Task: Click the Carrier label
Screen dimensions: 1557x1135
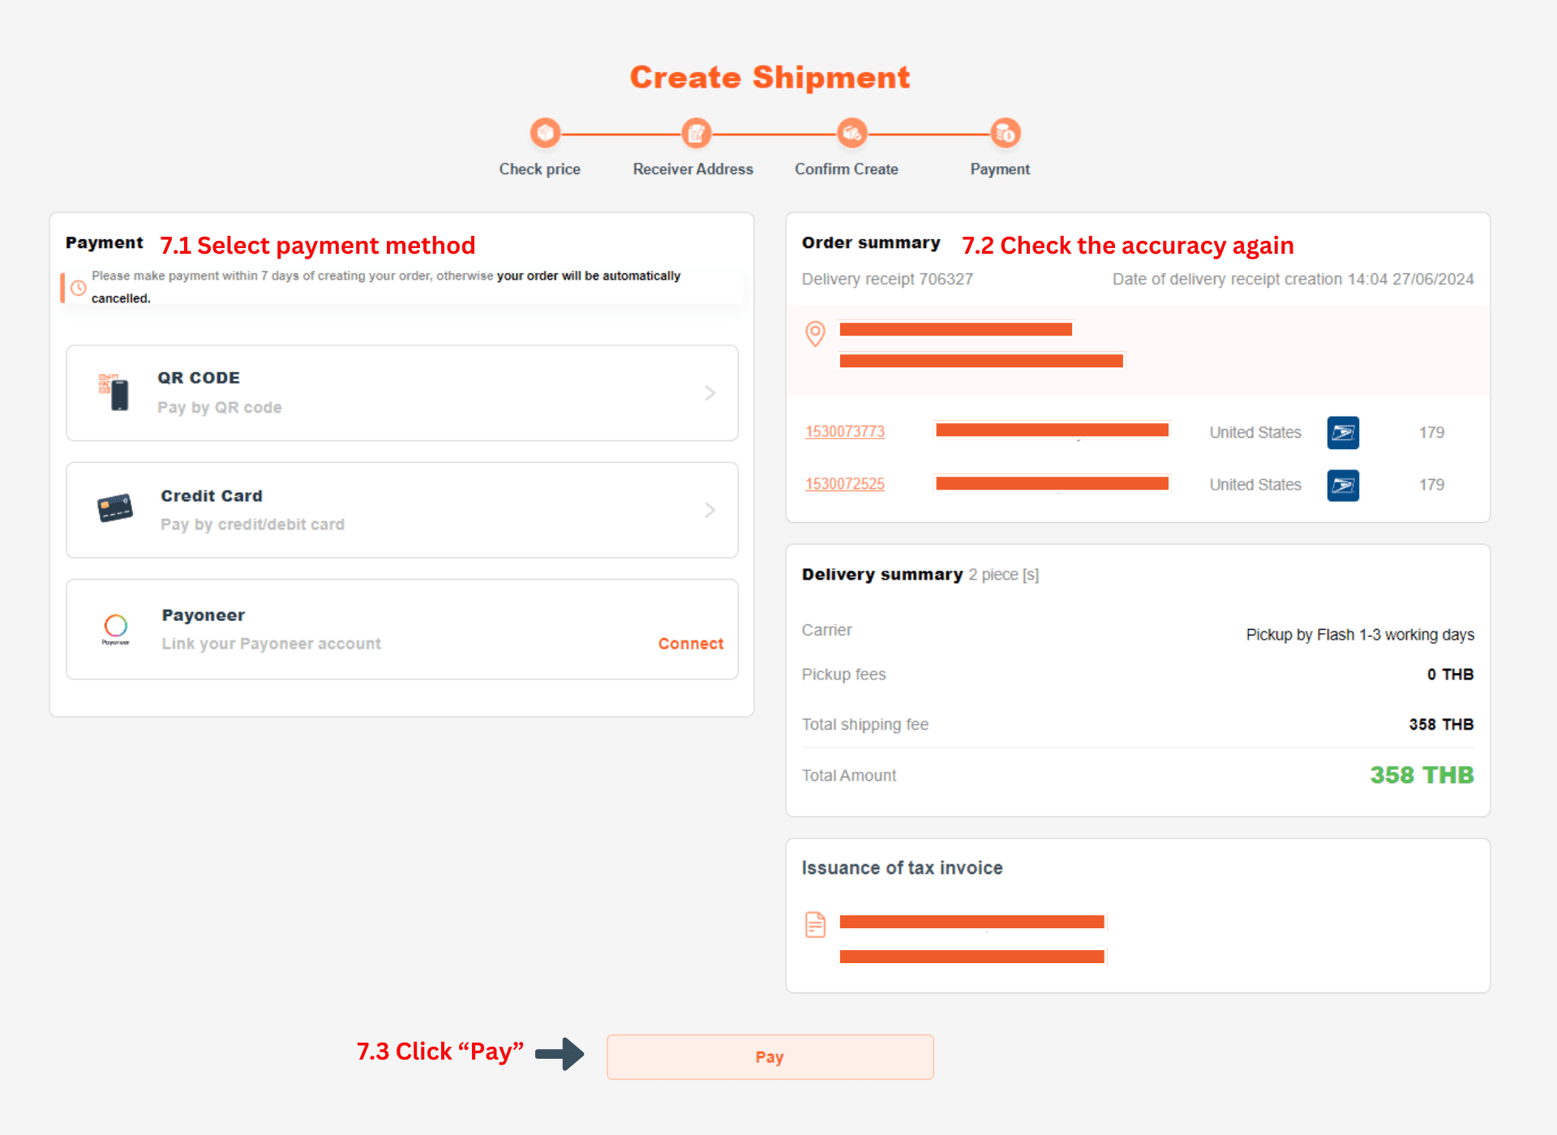Action: 826,631
